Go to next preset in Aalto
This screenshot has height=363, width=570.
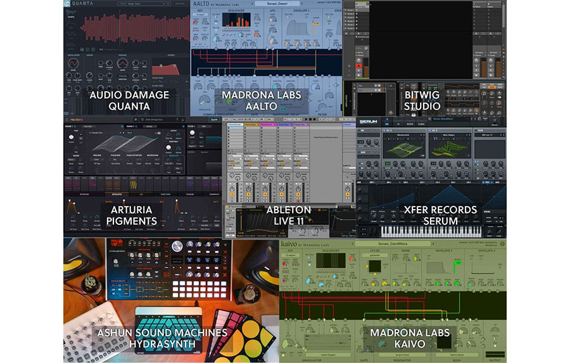tap(302, 3)
